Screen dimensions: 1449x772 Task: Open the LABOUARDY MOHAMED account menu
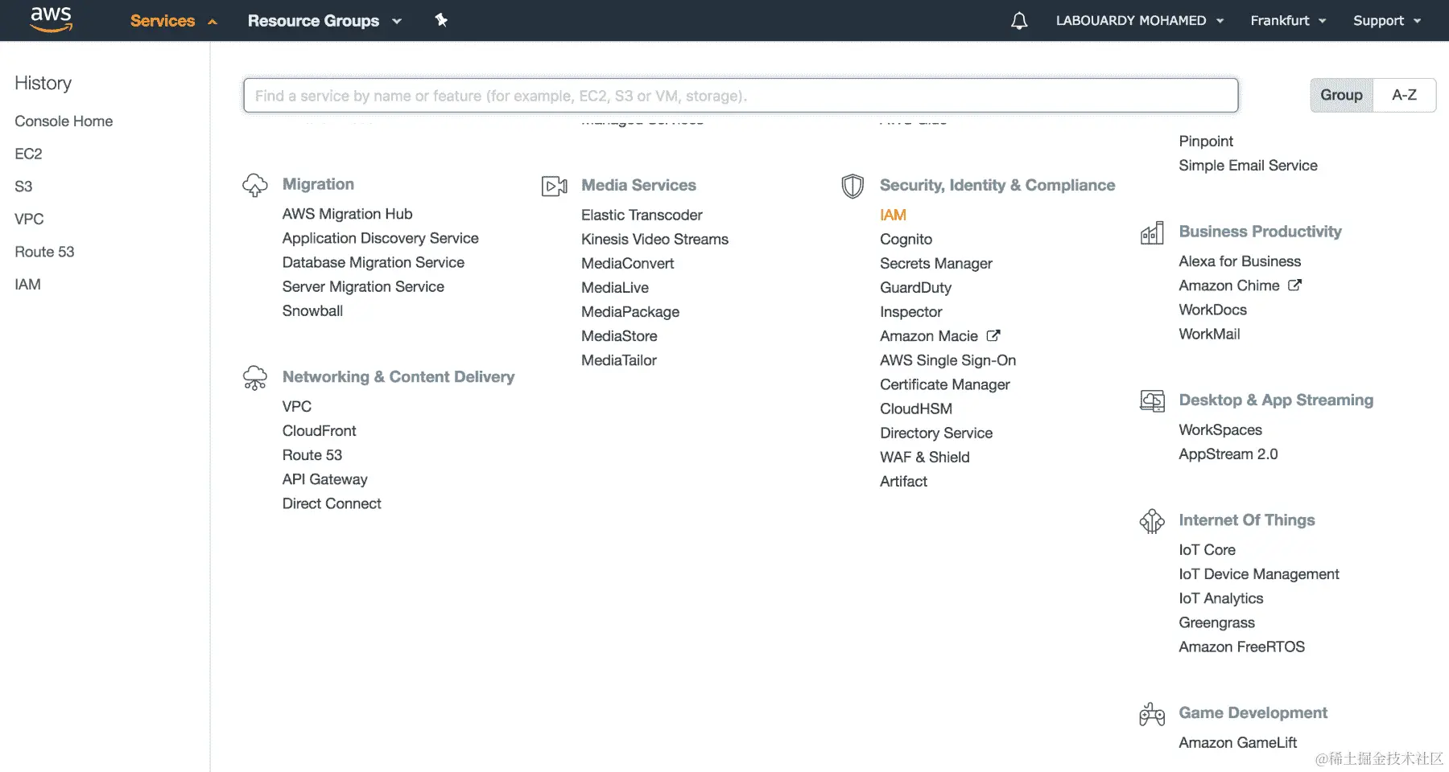coord(1140,21)
